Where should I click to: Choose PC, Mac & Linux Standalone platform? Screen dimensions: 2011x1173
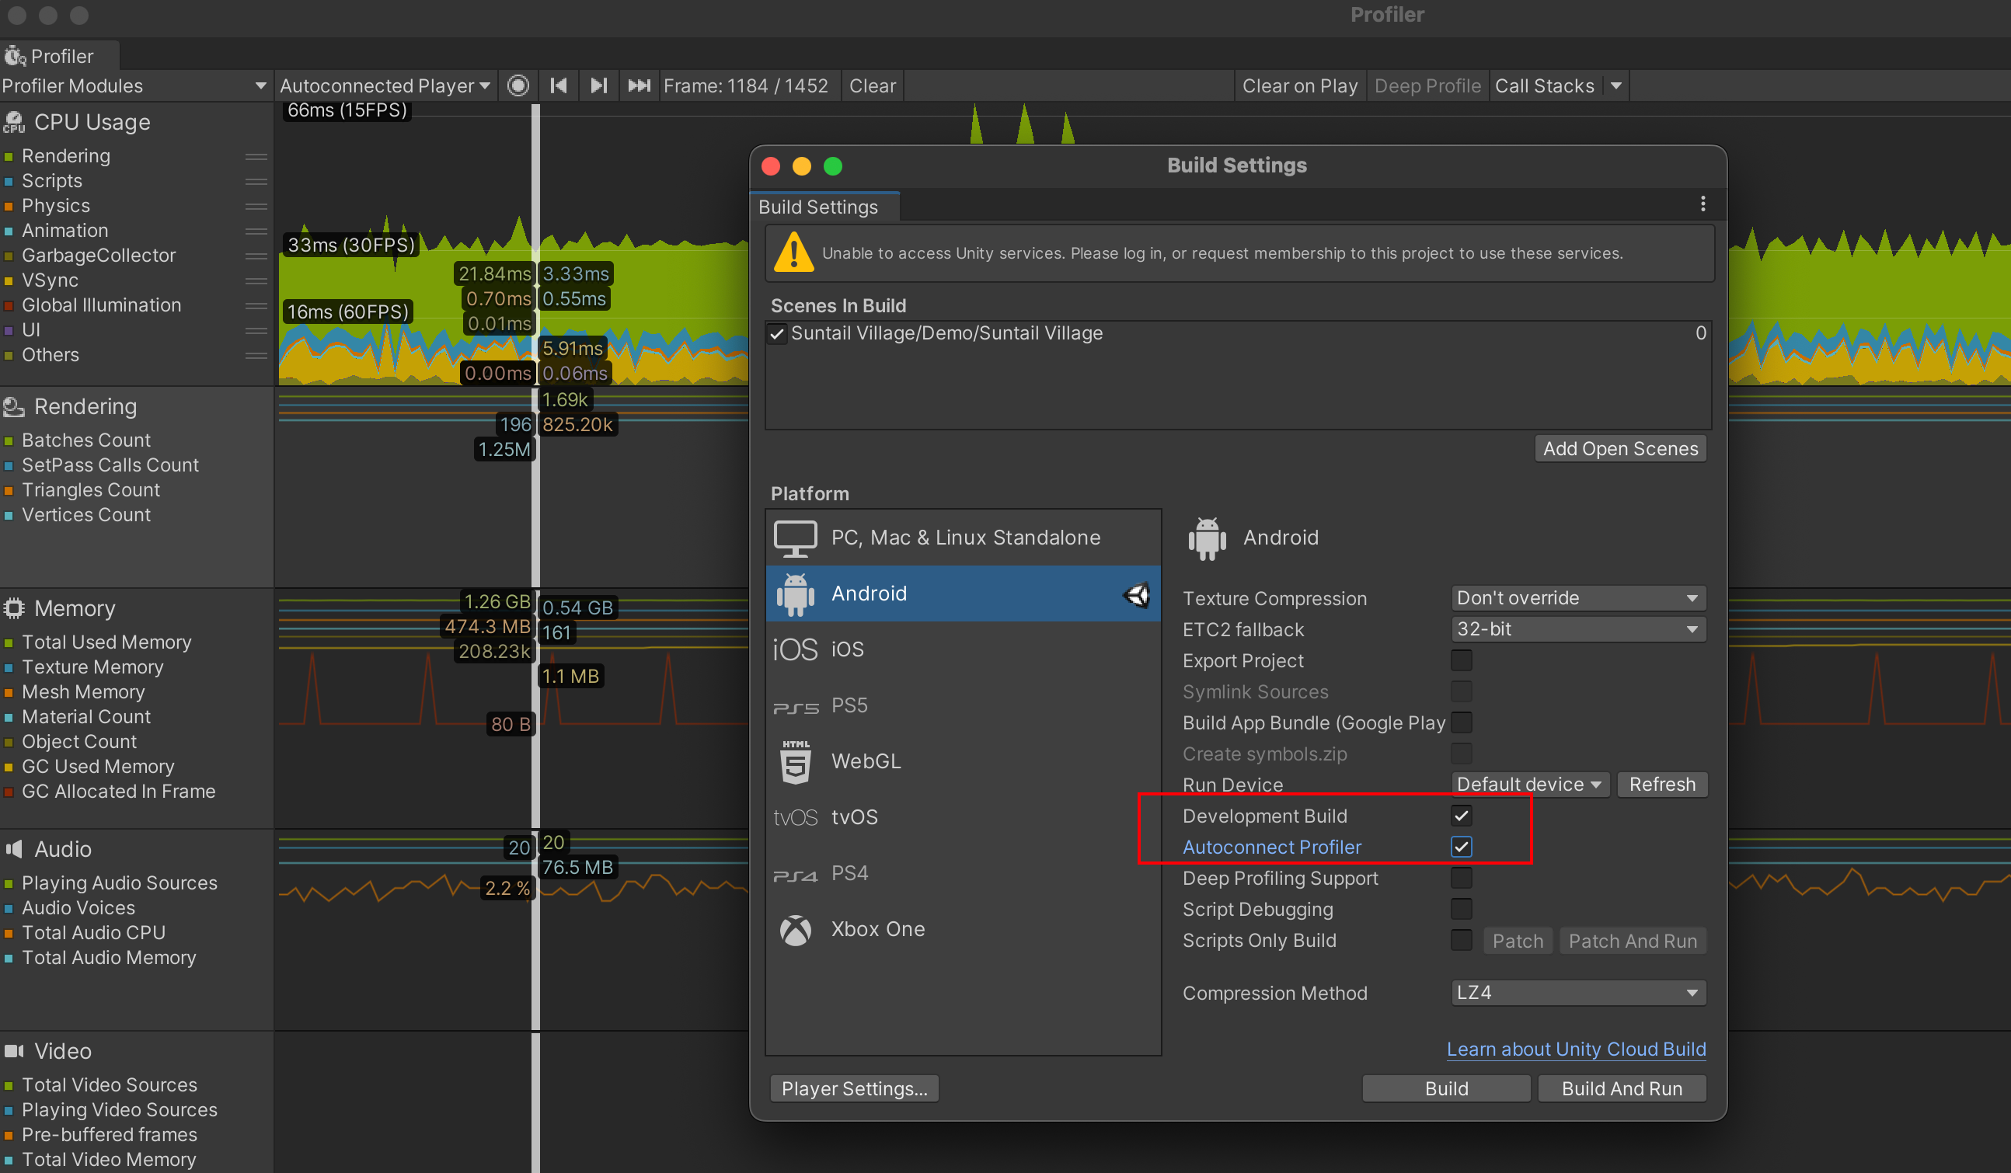pos(965,537)
